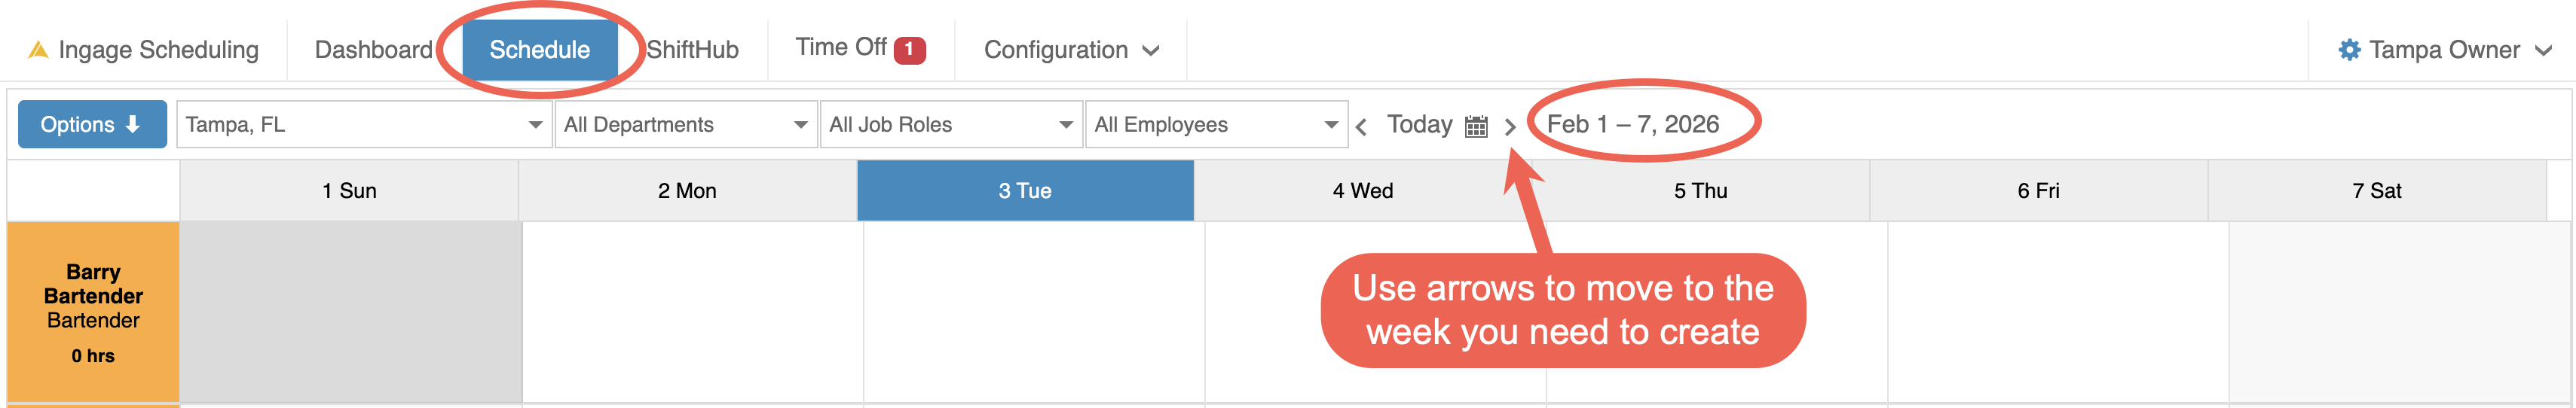The width and height of the screenshot is (2576, 408).
Task: Go to previous week arrow
Action: pos(1361,126)
